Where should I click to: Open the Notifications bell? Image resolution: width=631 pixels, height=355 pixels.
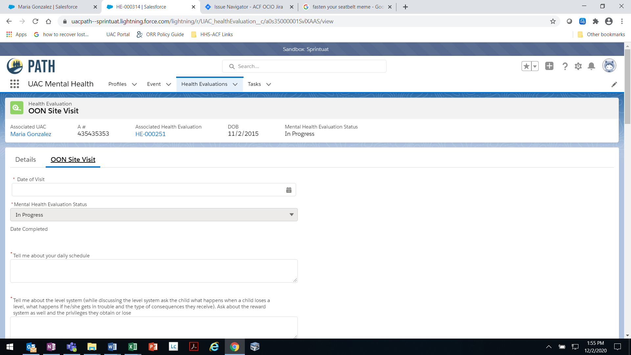click(591, 66)
